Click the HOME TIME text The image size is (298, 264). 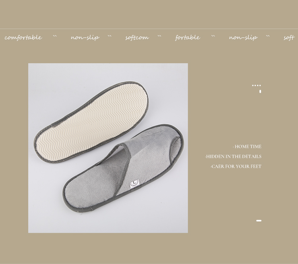(247, 146)
